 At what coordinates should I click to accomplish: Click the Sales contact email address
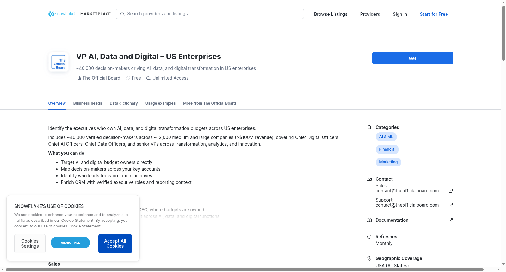[x=407, y=191]
